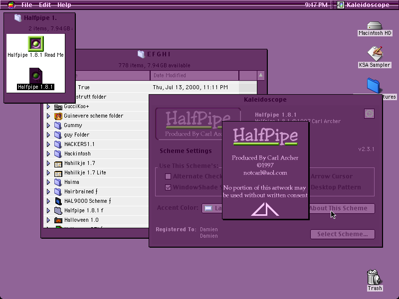Expand the guy Folder
This screenshot has width=399, height=299.
[x=48, y=135]
